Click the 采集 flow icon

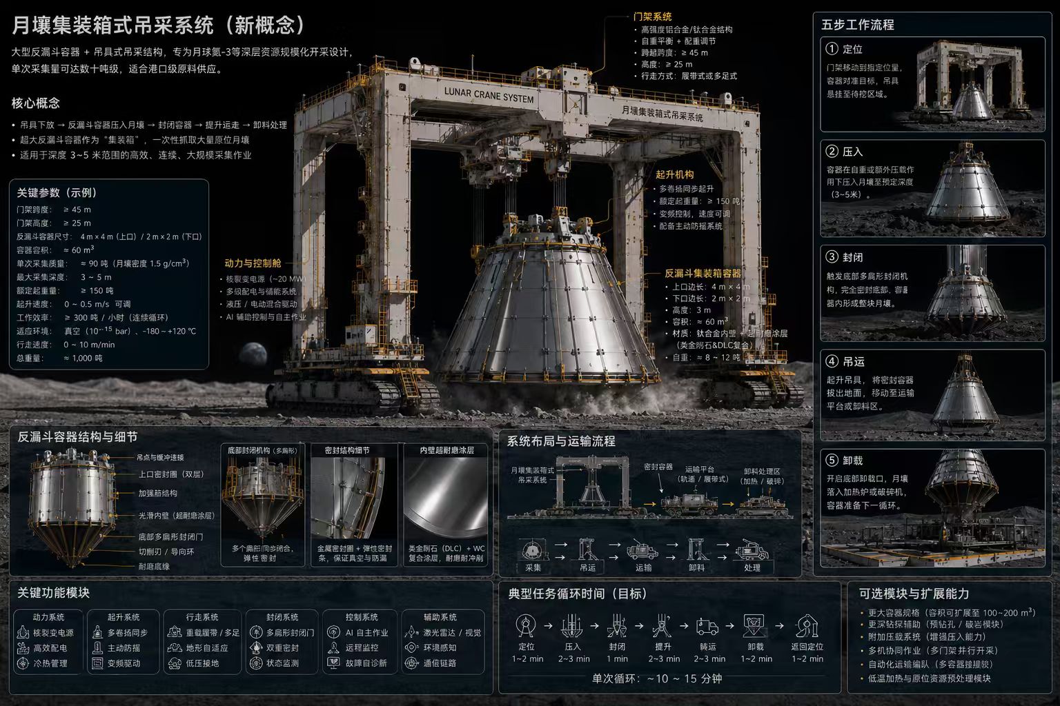tap(533, 550)
